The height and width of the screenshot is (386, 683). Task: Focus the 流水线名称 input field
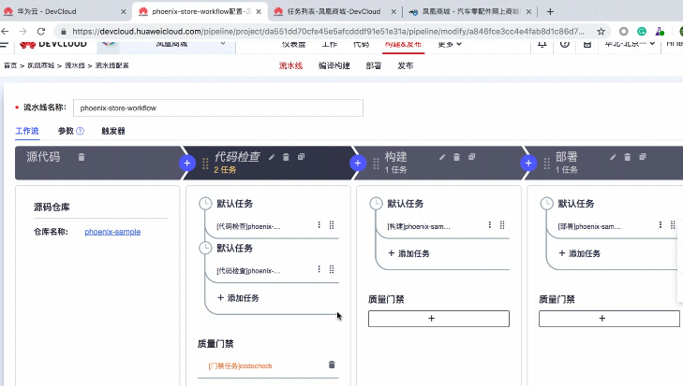coord(218,107)
